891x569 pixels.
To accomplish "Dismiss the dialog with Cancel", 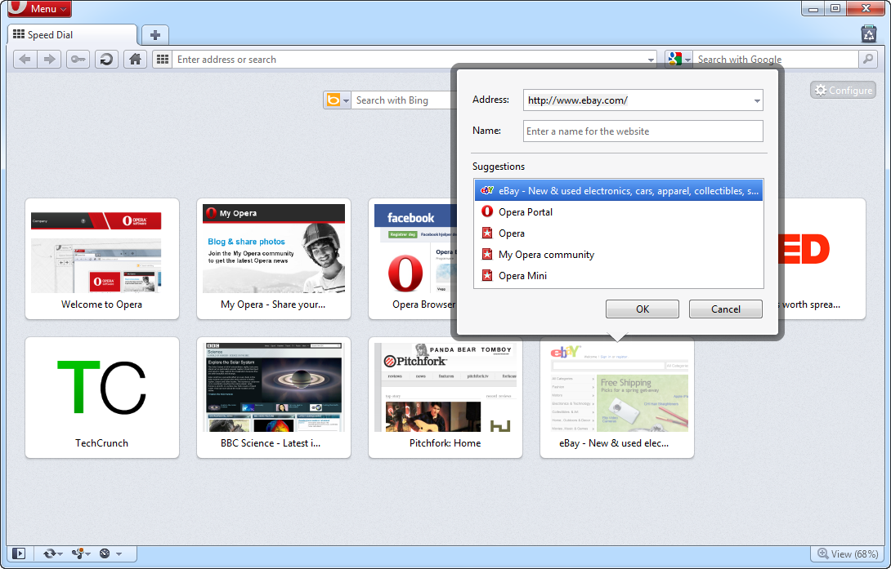I will (726, 309).
